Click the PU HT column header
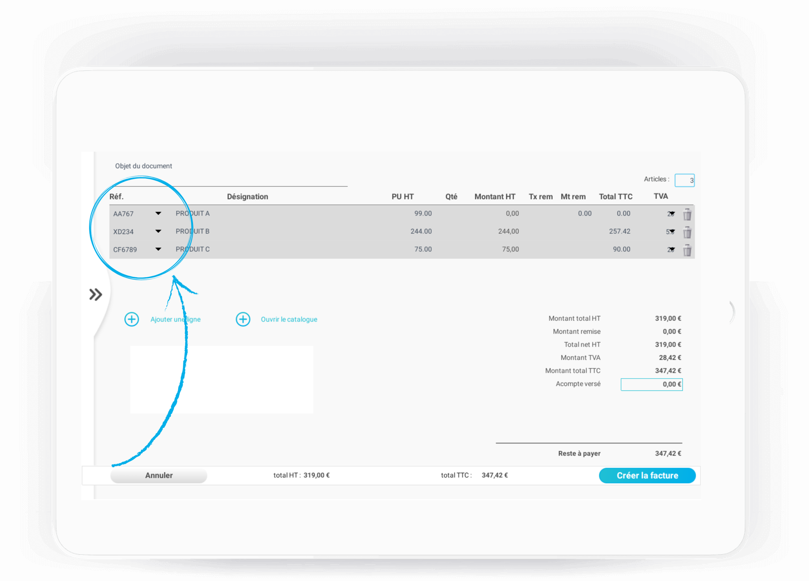This screenshot has width=809, height=581. pyautogui.click(x=402, y=197)
